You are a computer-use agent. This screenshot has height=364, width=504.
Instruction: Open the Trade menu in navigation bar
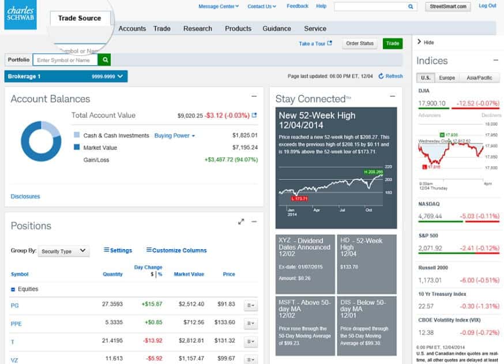click(x=161, y=29)
